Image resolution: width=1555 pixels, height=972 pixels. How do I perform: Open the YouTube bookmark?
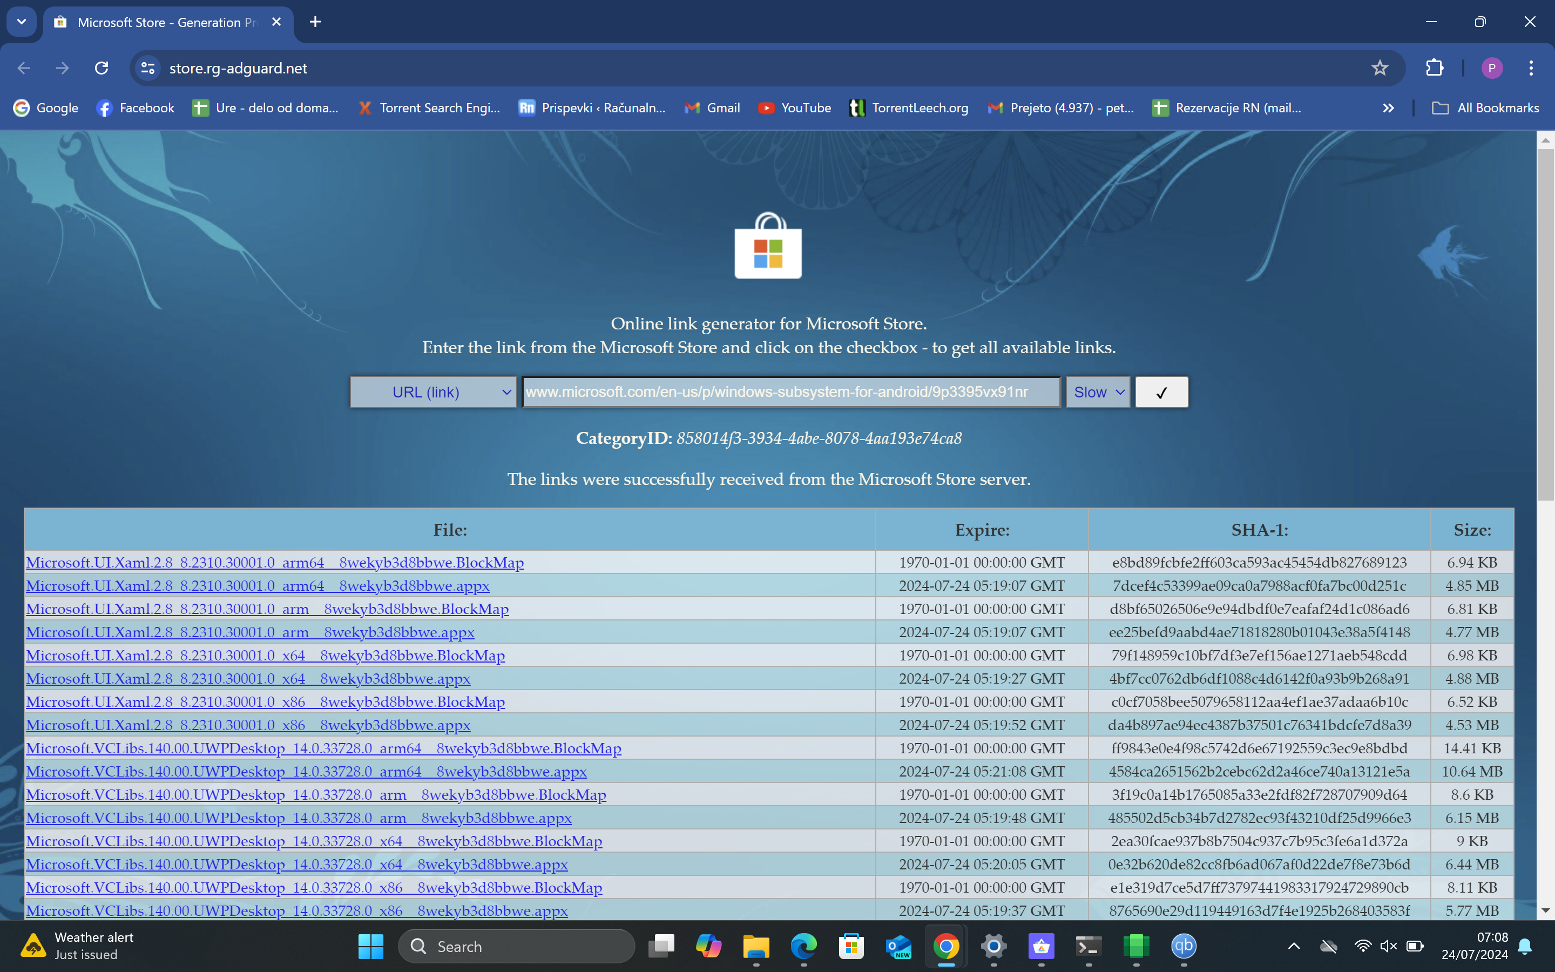point(794,108)
